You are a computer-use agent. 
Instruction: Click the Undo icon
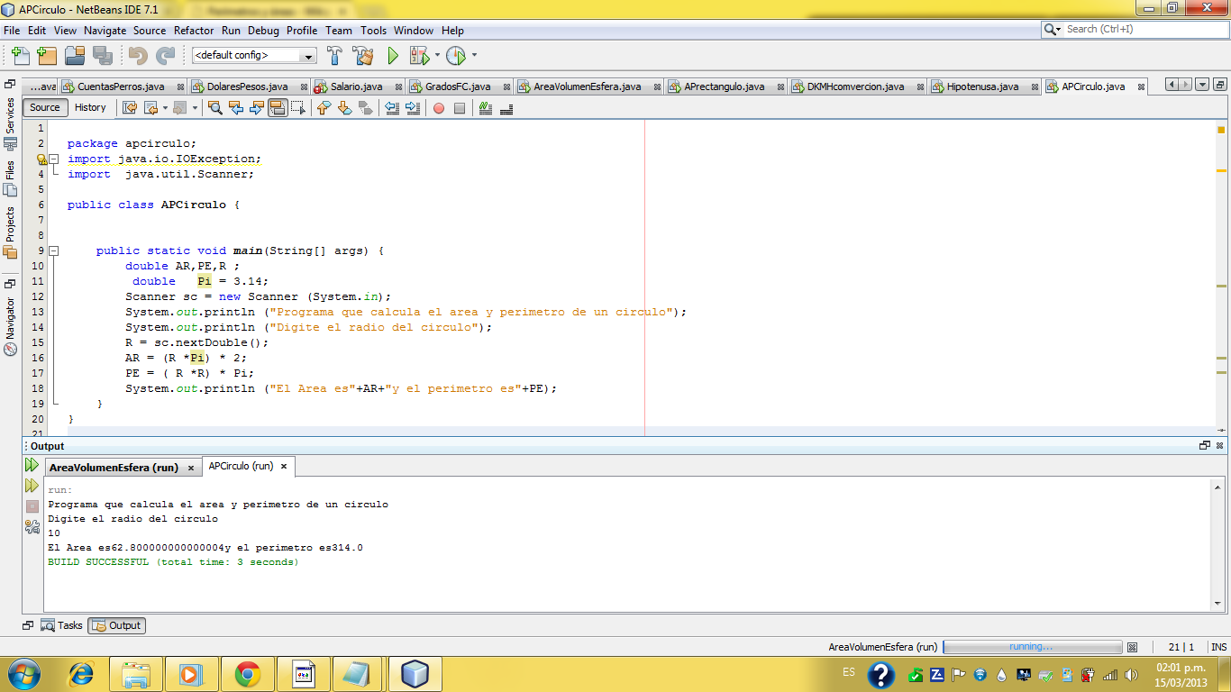pyautogui.click(x=136, y=55)
